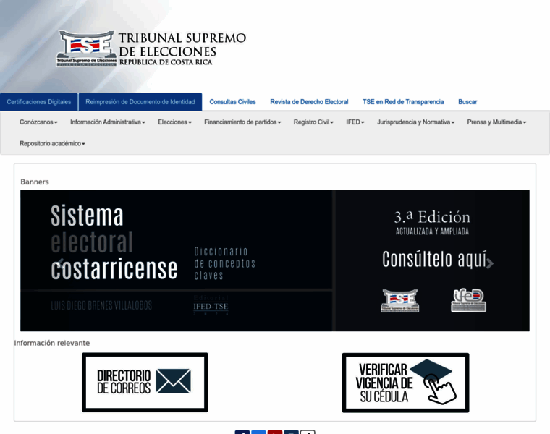Open Revista de Derecho Electoral link

point(309,102)
